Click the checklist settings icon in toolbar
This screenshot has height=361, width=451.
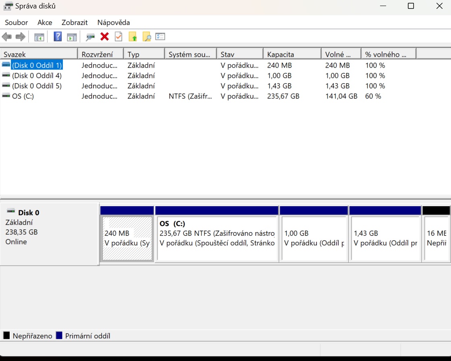click(x=160, y=37)
